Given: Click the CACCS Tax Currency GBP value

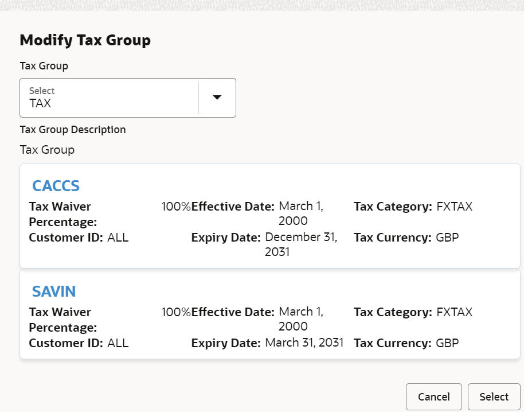Looking at the screenshot, I should tap(447, 238).
